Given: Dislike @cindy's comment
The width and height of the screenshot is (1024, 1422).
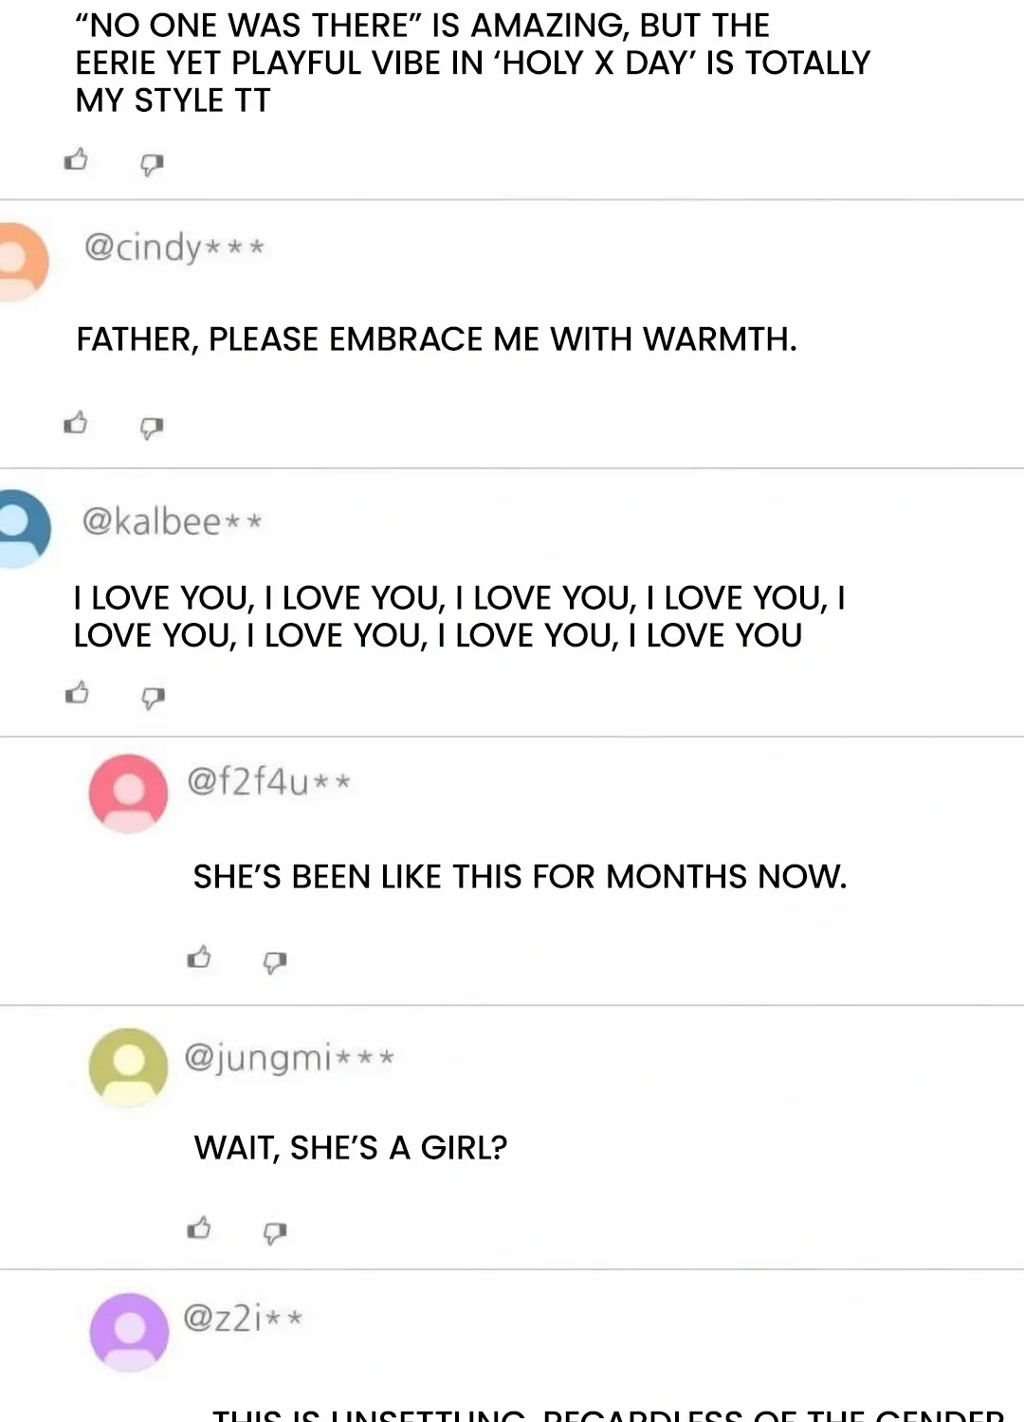Looking at the screenshot, I should coord(152,428).
